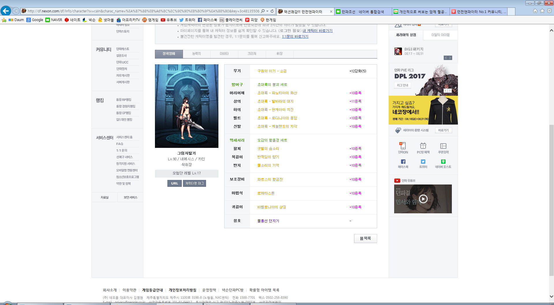
Task: Click the URL button under the character
Action: pyautogui.click(x=175, y=183)
